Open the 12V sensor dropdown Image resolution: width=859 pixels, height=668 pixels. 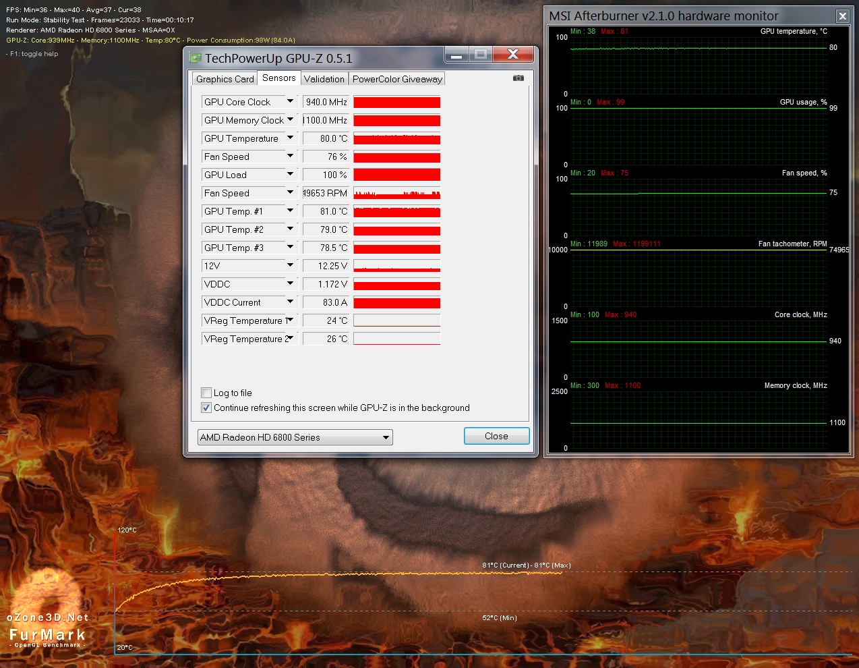click(x=290, y=265)
